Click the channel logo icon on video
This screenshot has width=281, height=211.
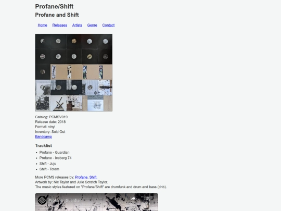[42, 200]
